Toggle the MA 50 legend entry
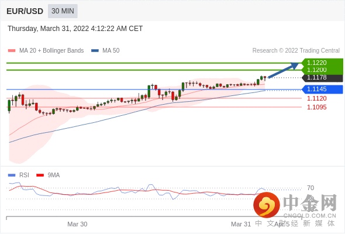Screen dimensions: 345x234 105,51
